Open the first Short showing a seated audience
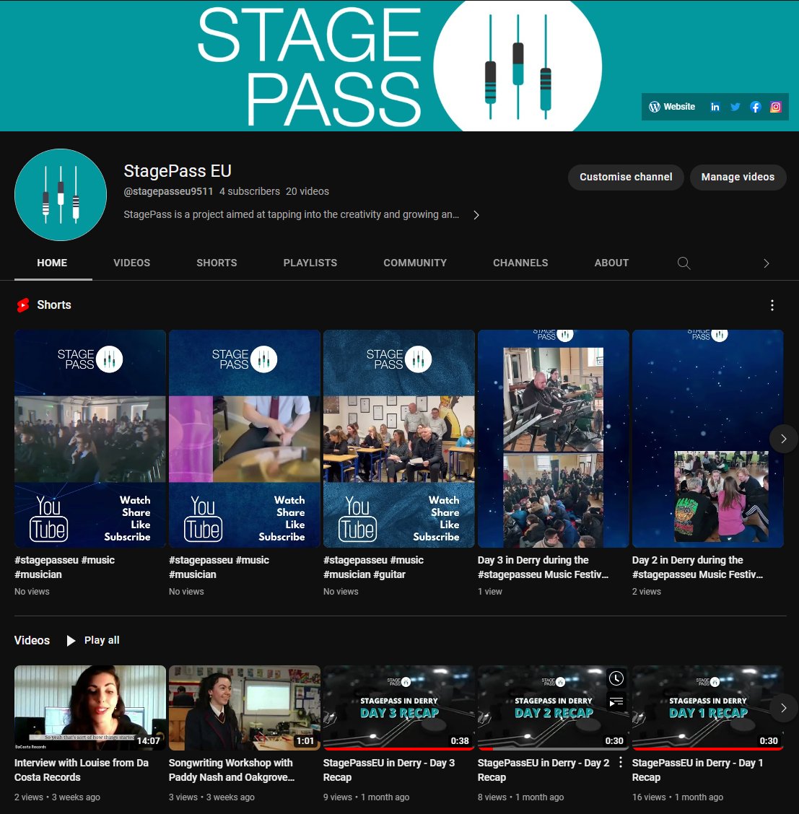 (90, 439)
